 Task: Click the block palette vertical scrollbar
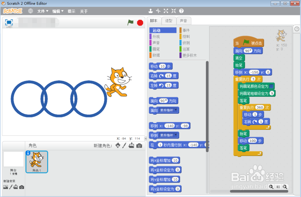pos(207,107)
